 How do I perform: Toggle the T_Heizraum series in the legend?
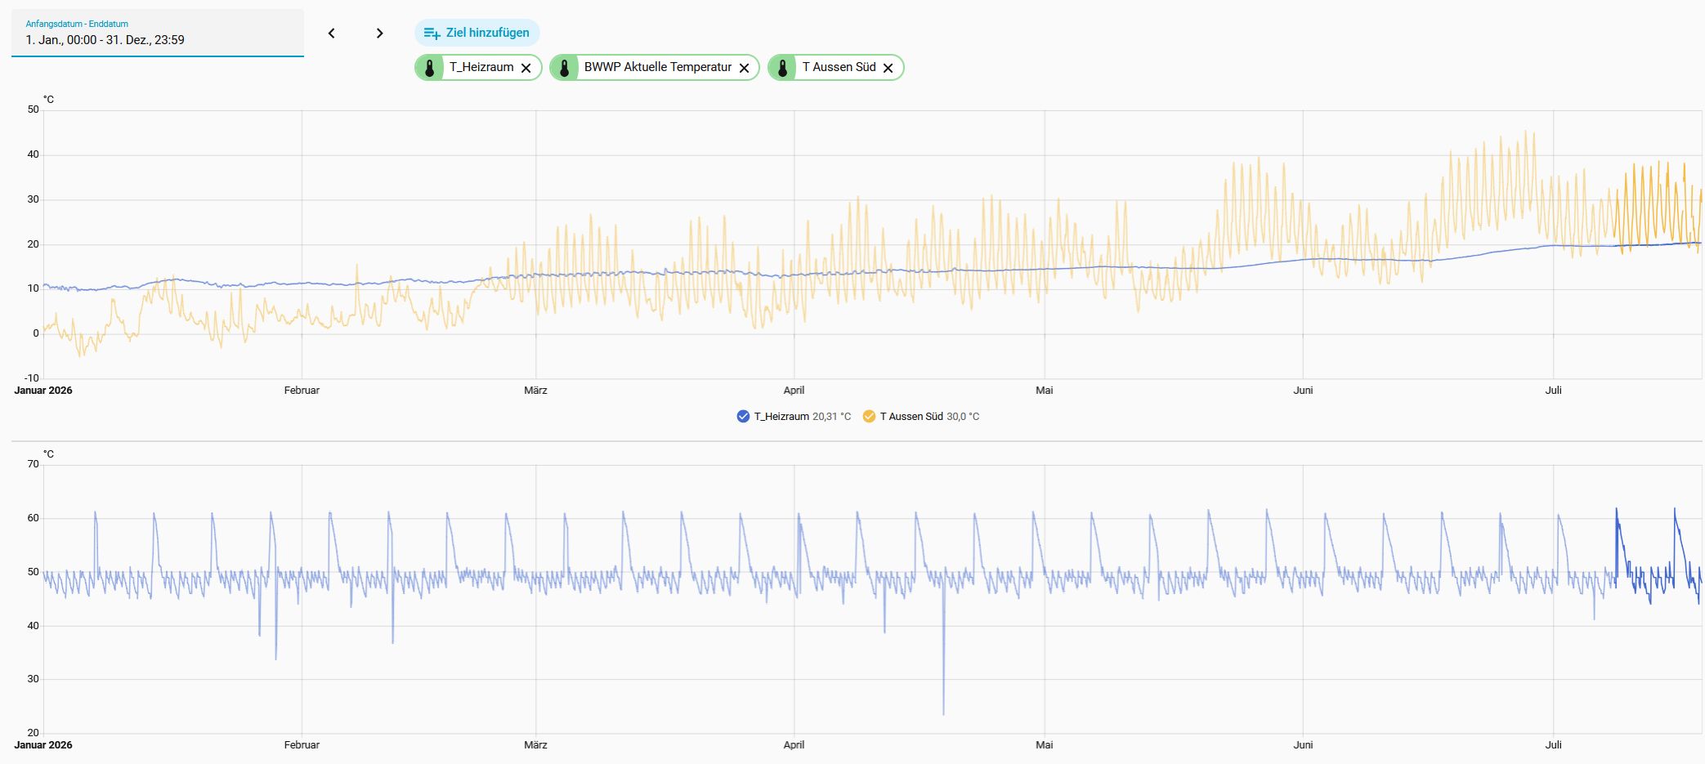pyautogui.click(x=743, y=417)
